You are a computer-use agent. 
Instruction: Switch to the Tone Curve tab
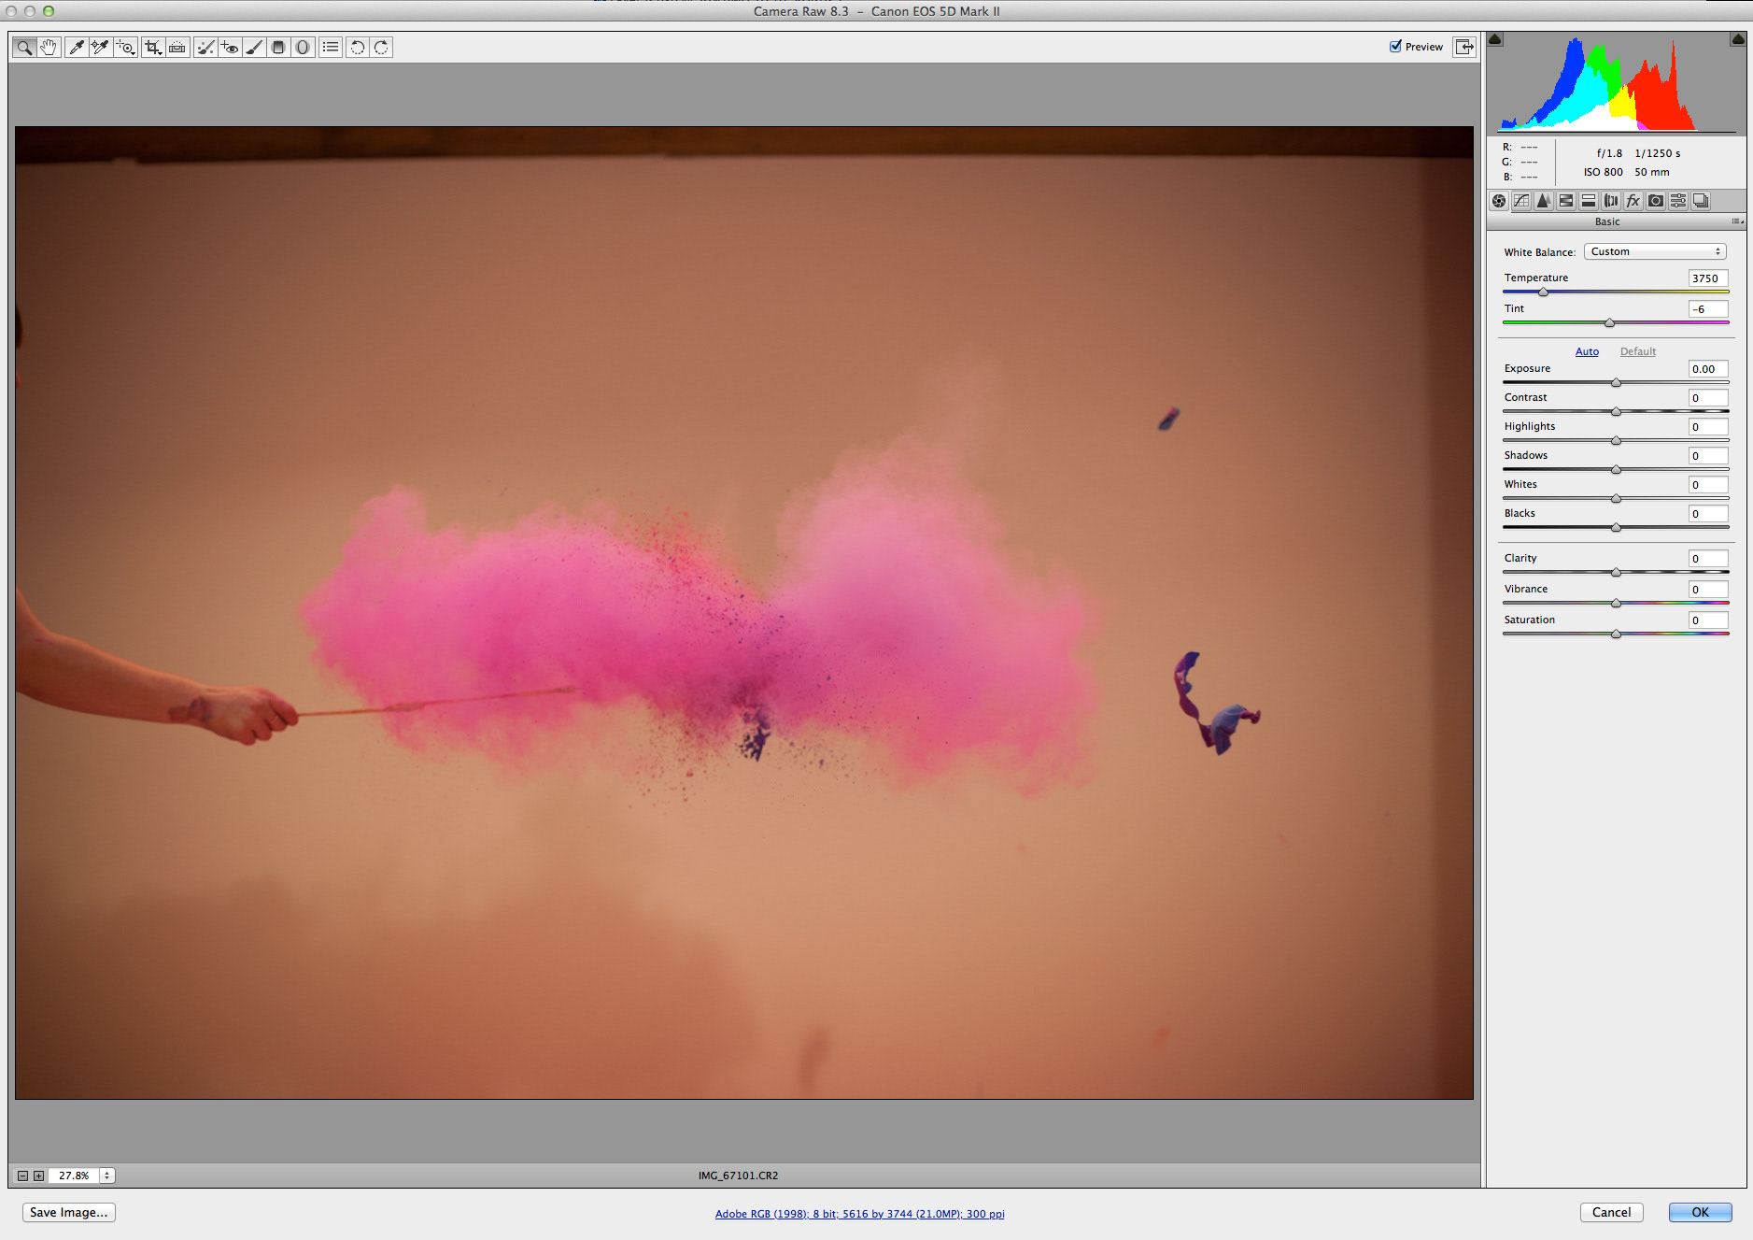coord(1521,201)
